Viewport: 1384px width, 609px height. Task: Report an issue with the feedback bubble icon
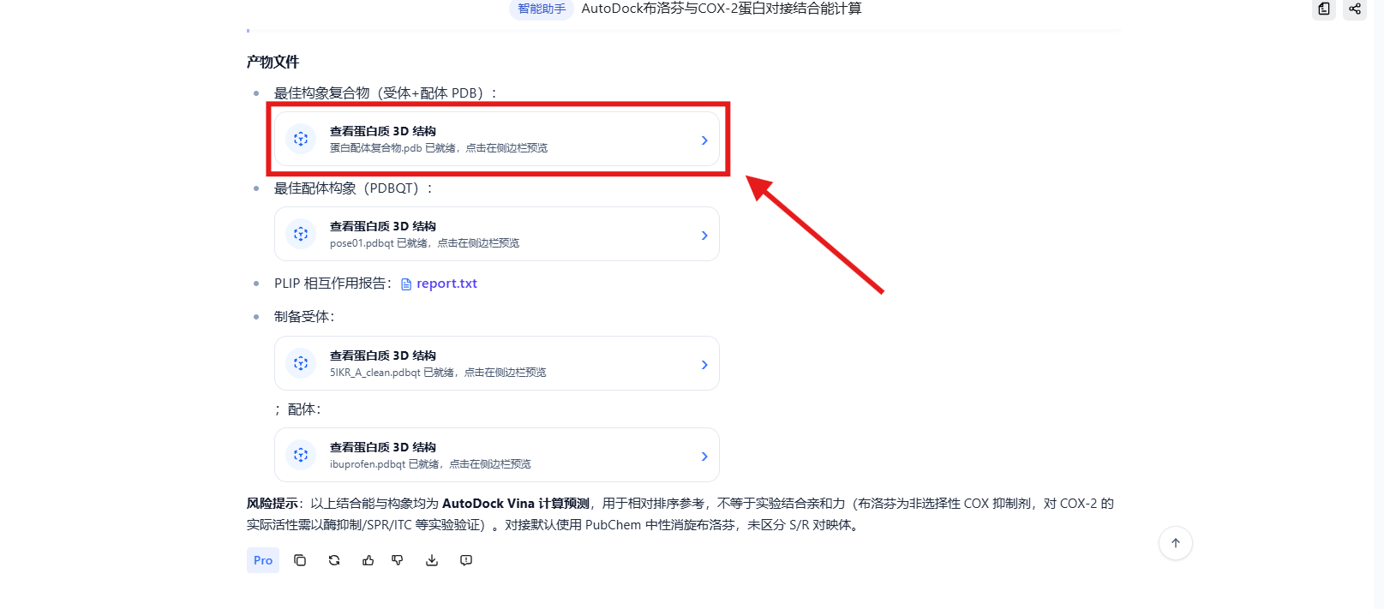pos(466,560)
